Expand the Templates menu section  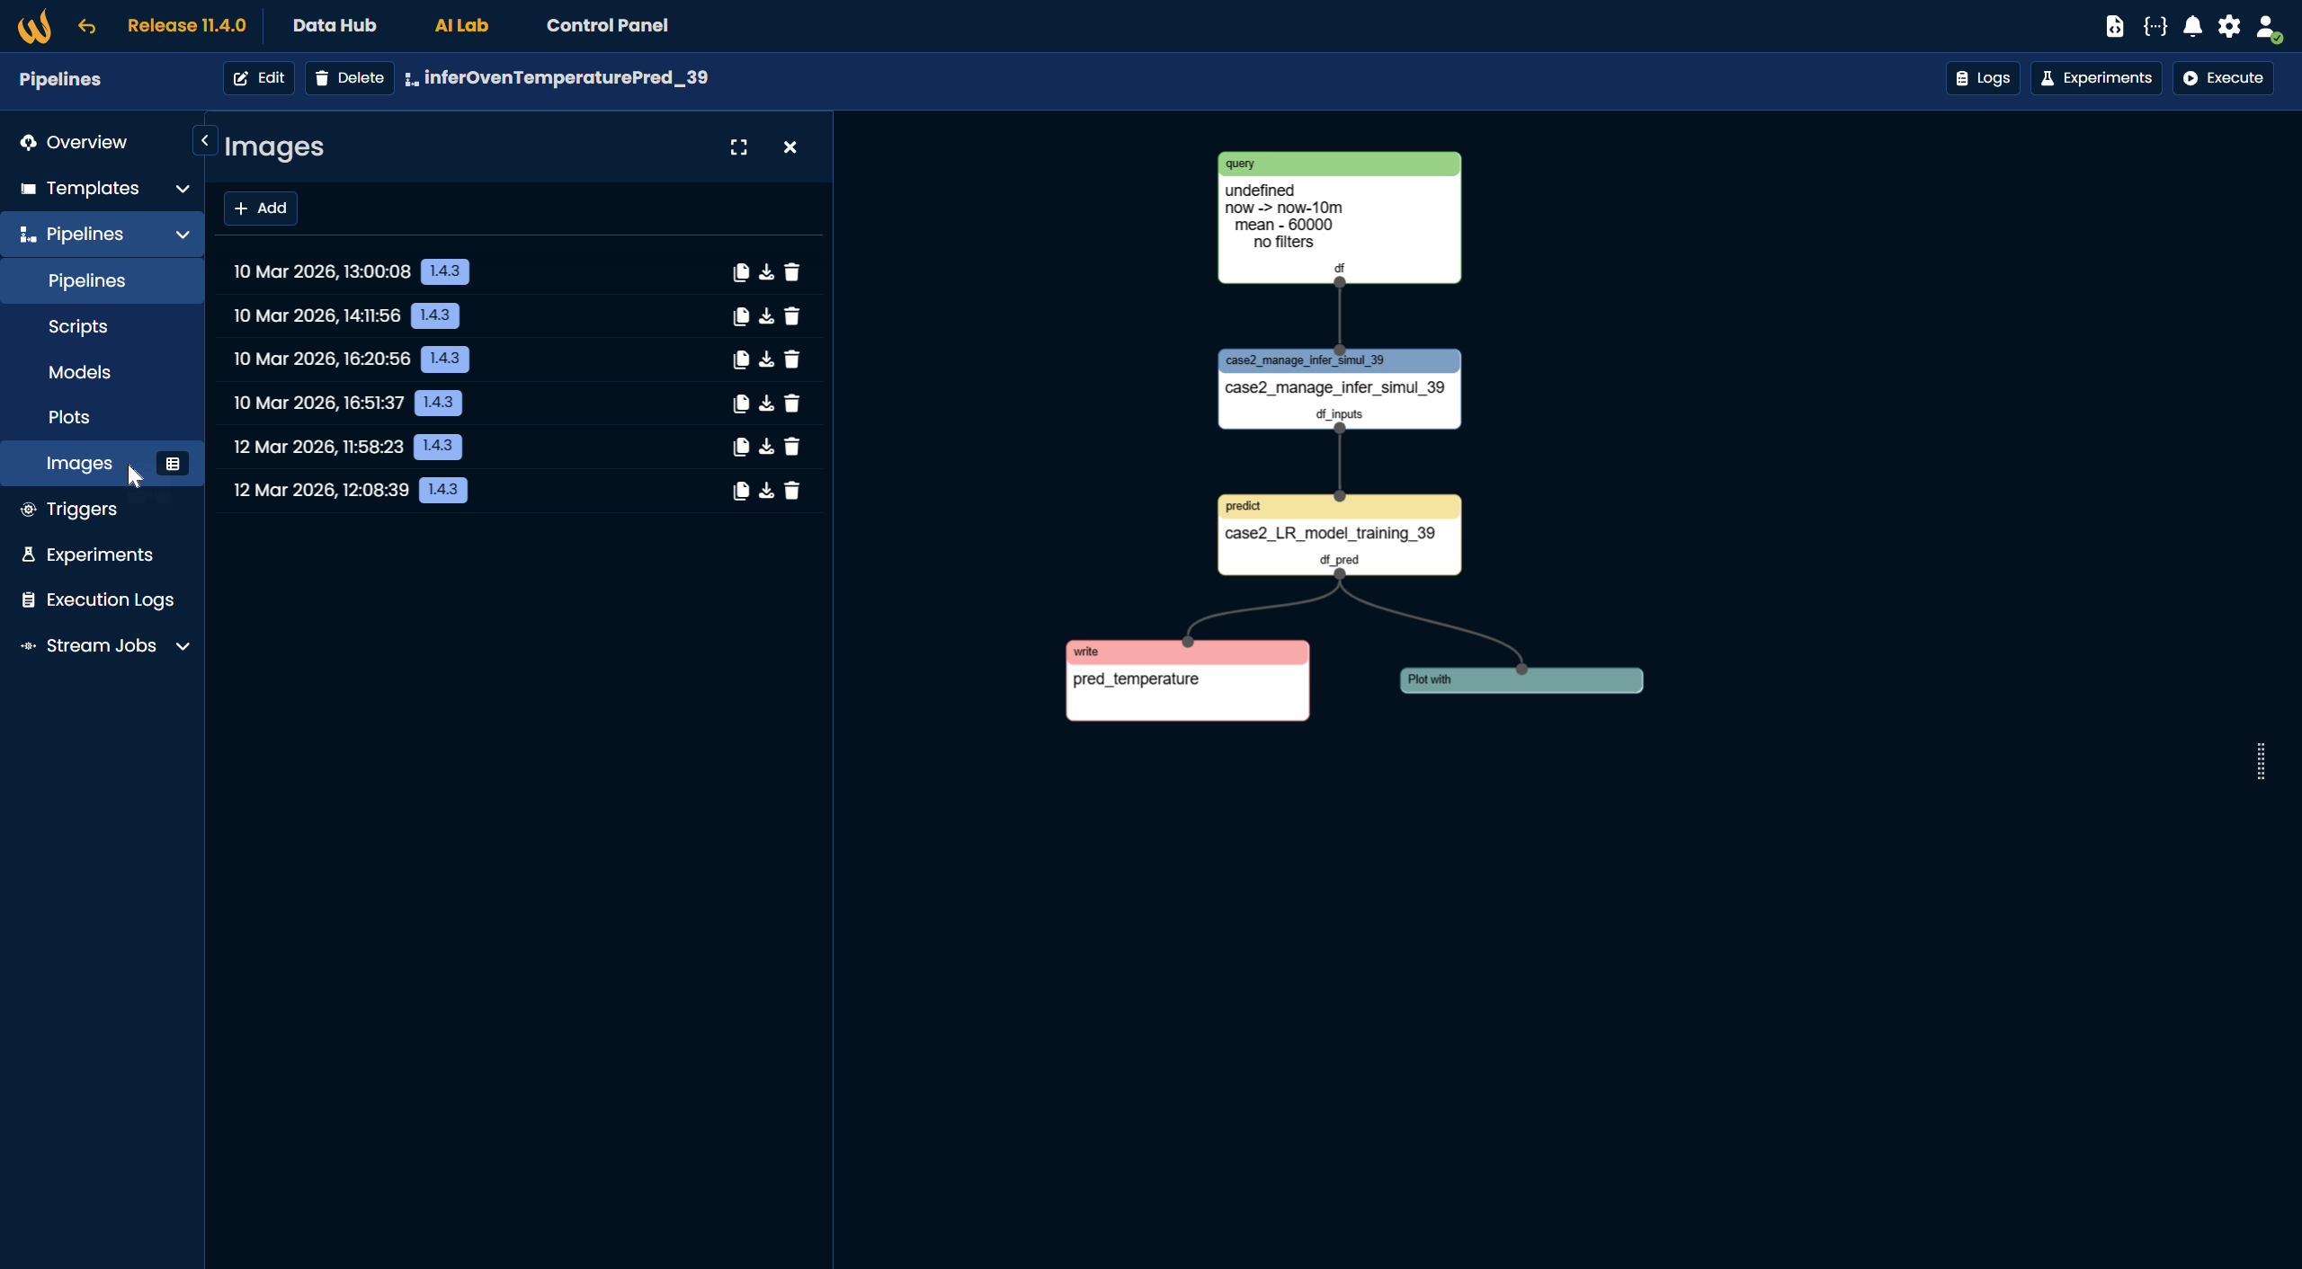click(183, 189)
